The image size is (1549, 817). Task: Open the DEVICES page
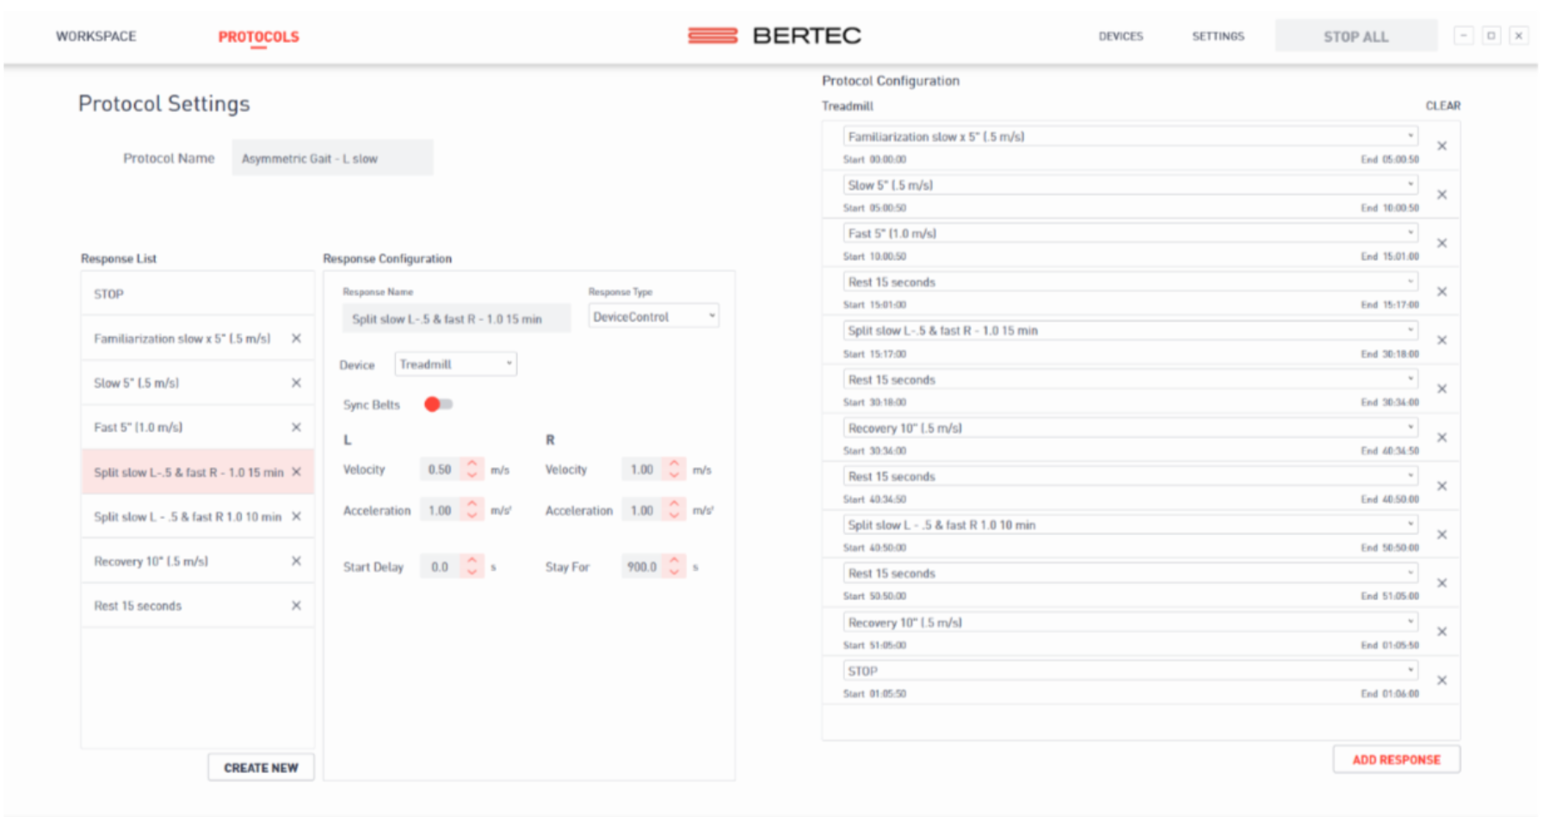(1120, 36)
